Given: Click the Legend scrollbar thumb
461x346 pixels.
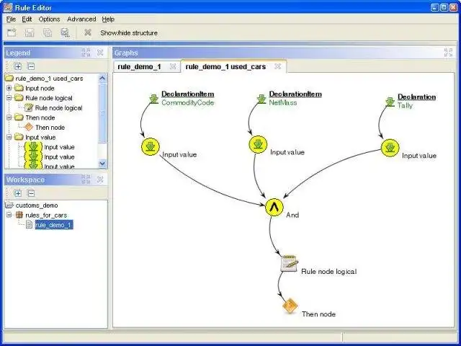Looking at the screenshot, I should tap(102, 112).
